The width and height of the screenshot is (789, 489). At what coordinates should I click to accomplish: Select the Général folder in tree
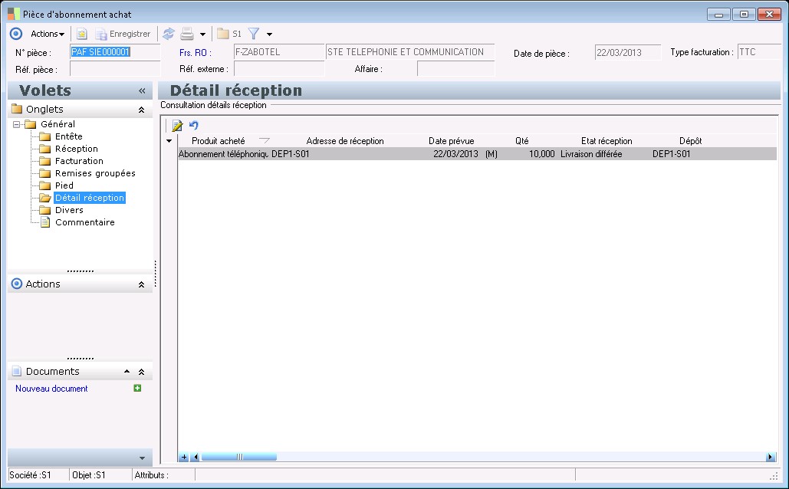[58, 124]
